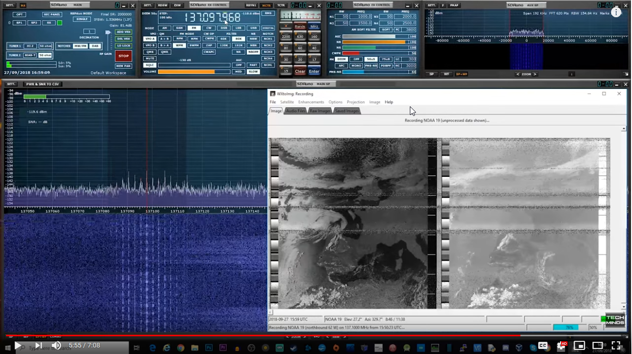Open the Saved Images tab
Viewport: 632px width, 354px height.
347,111
